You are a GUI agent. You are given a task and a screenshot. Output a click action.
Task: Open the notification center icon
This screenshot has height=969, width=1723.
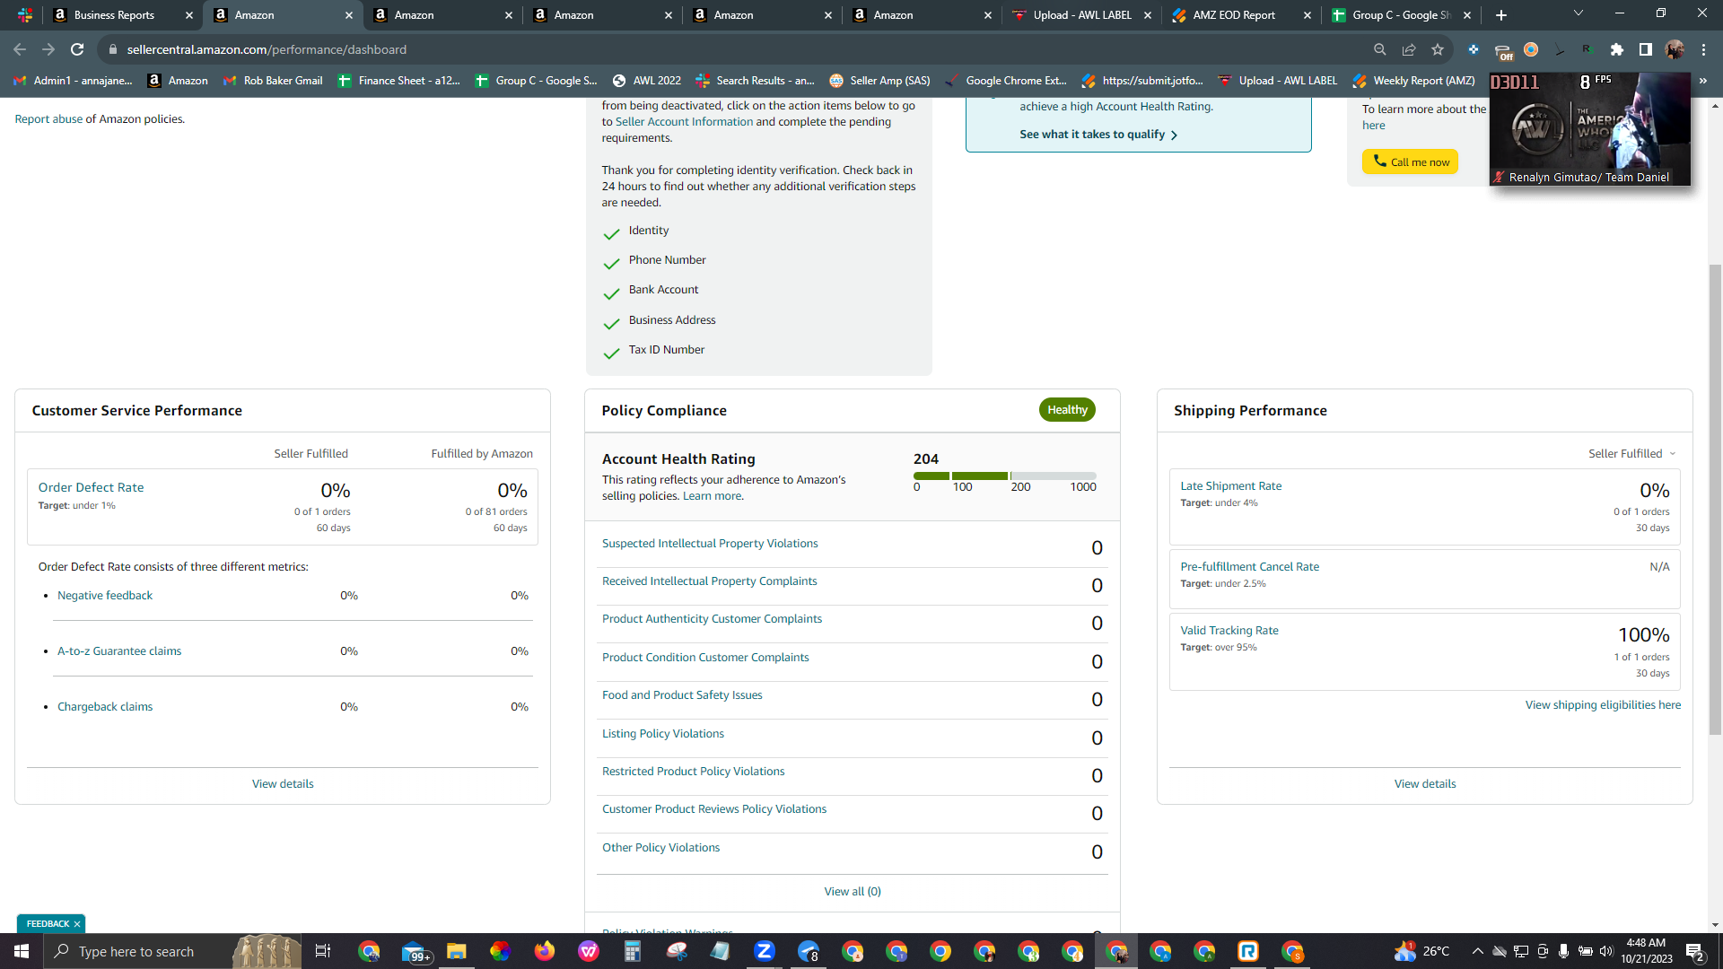1695,951
